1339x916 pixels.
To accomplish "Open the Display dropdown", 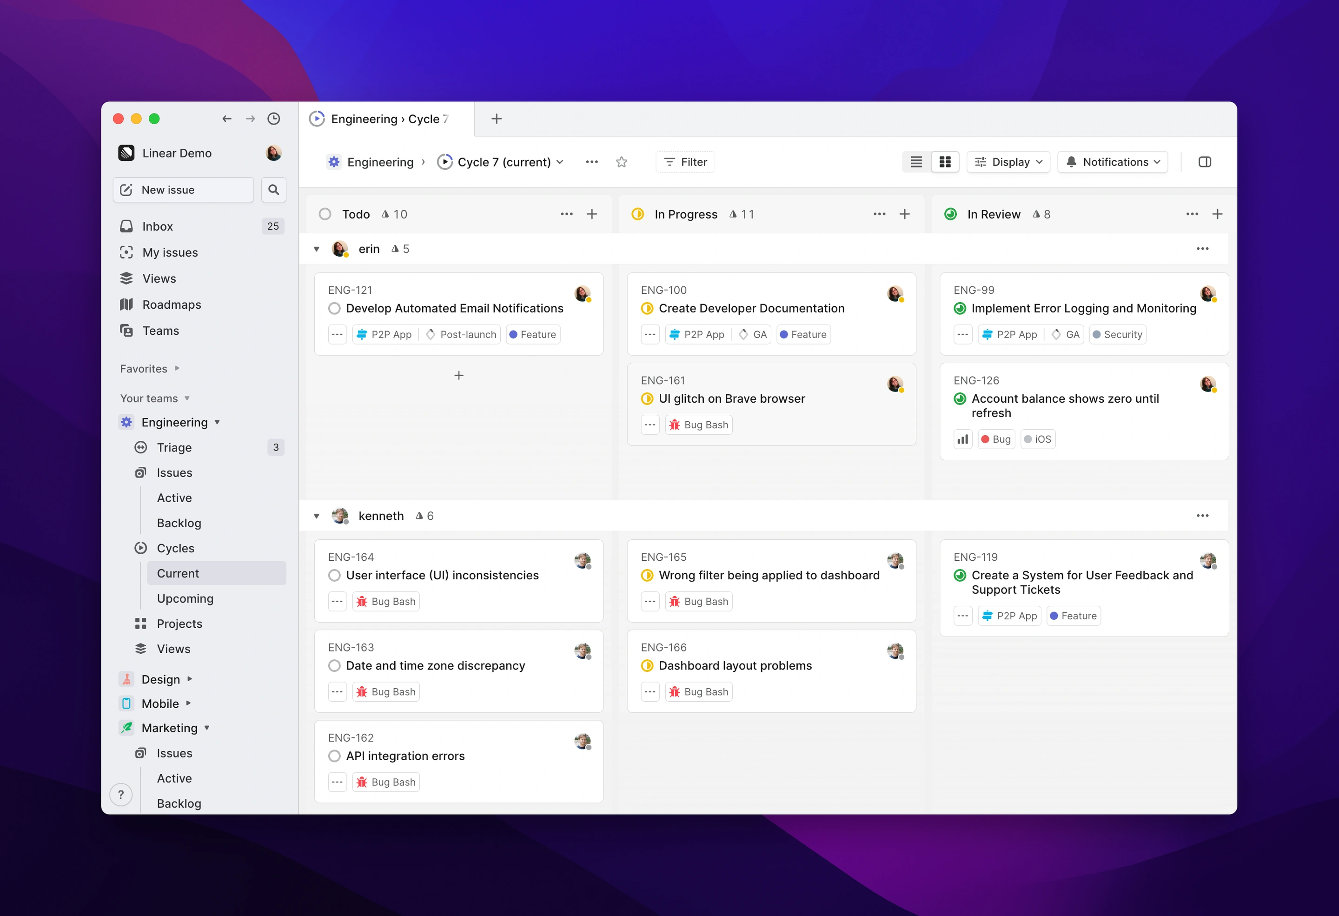I will click(x=1008, y=162).
